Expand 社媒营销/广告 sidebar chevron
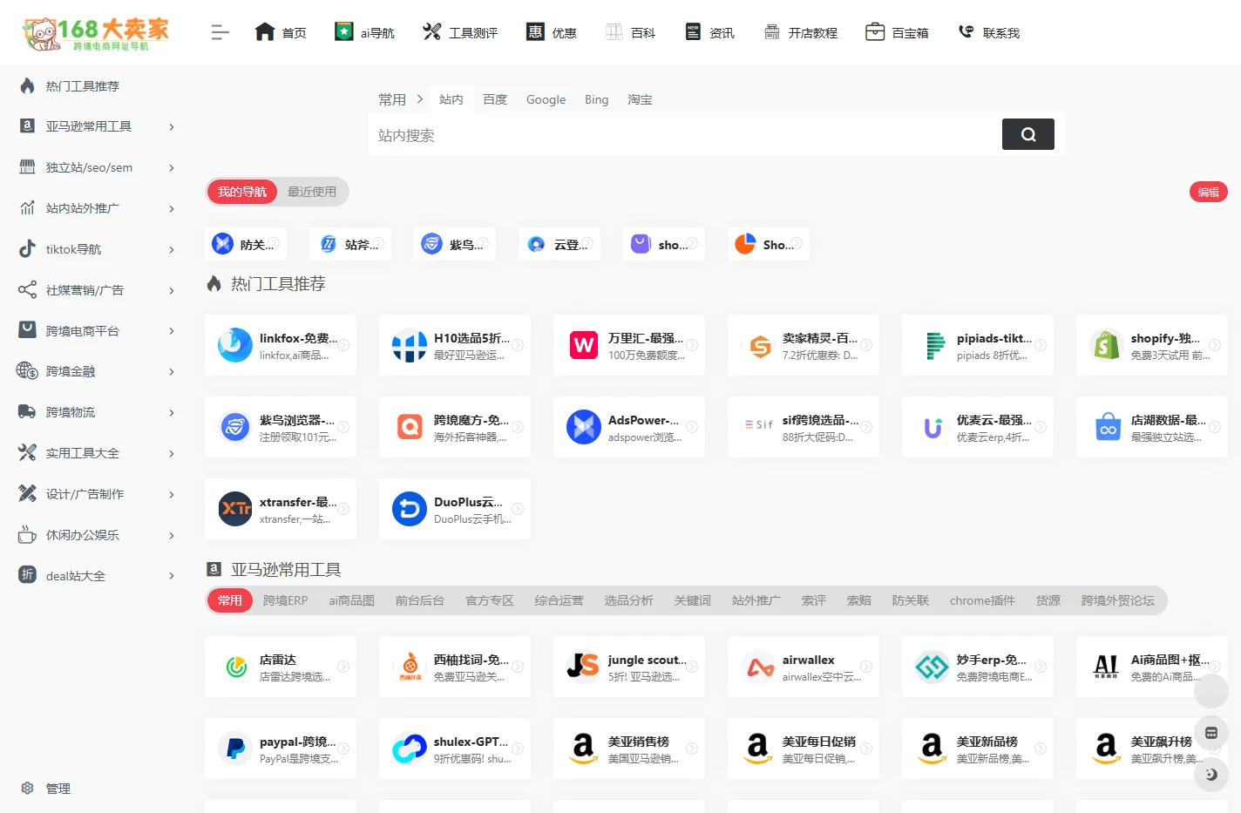This screenshot has width=1241, height=813. pos(172,291)
